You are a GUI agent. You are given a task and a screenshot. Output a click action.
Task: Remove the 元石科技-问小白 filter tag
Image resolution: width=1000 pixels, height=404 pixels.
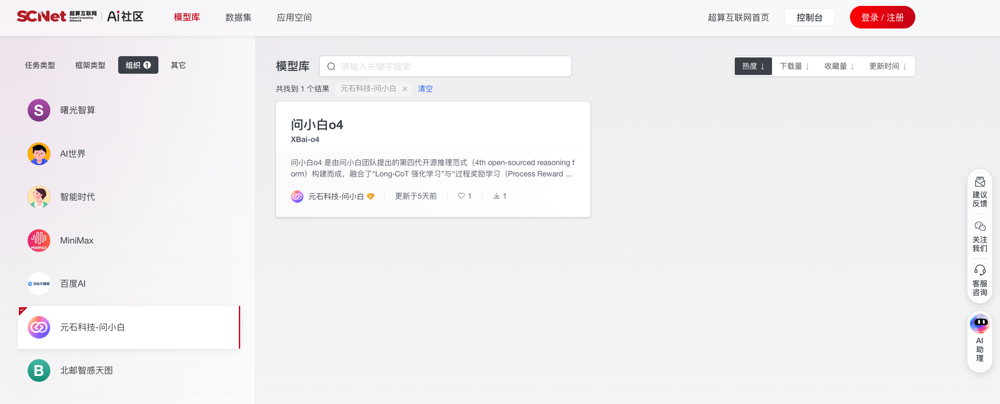click(405, 89)
